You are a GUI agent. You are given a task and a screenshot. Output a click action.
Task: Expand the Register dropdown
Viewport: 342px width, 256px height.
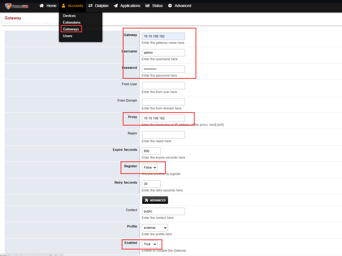[x=150, y=168]
